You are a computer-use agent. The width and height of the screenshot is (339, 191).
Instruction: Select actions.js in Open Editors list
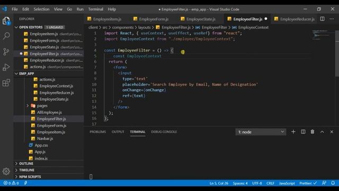(49, 67)
